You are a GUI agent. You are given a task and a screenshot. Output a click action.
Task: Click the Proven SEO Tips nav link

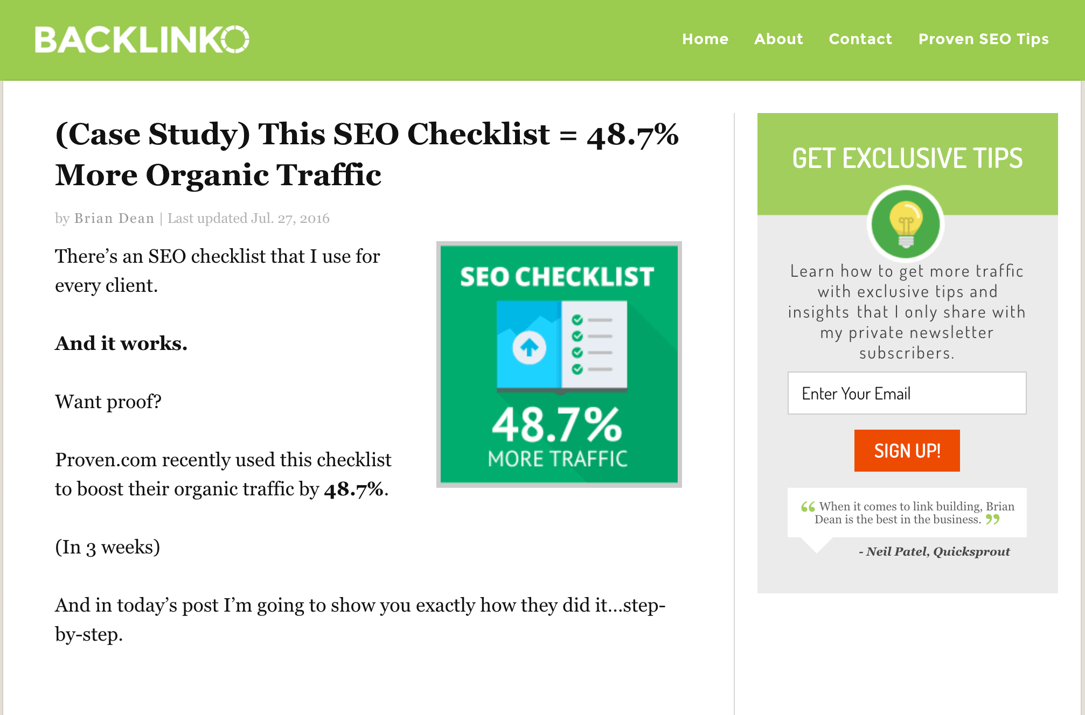(x=984, y=39)
